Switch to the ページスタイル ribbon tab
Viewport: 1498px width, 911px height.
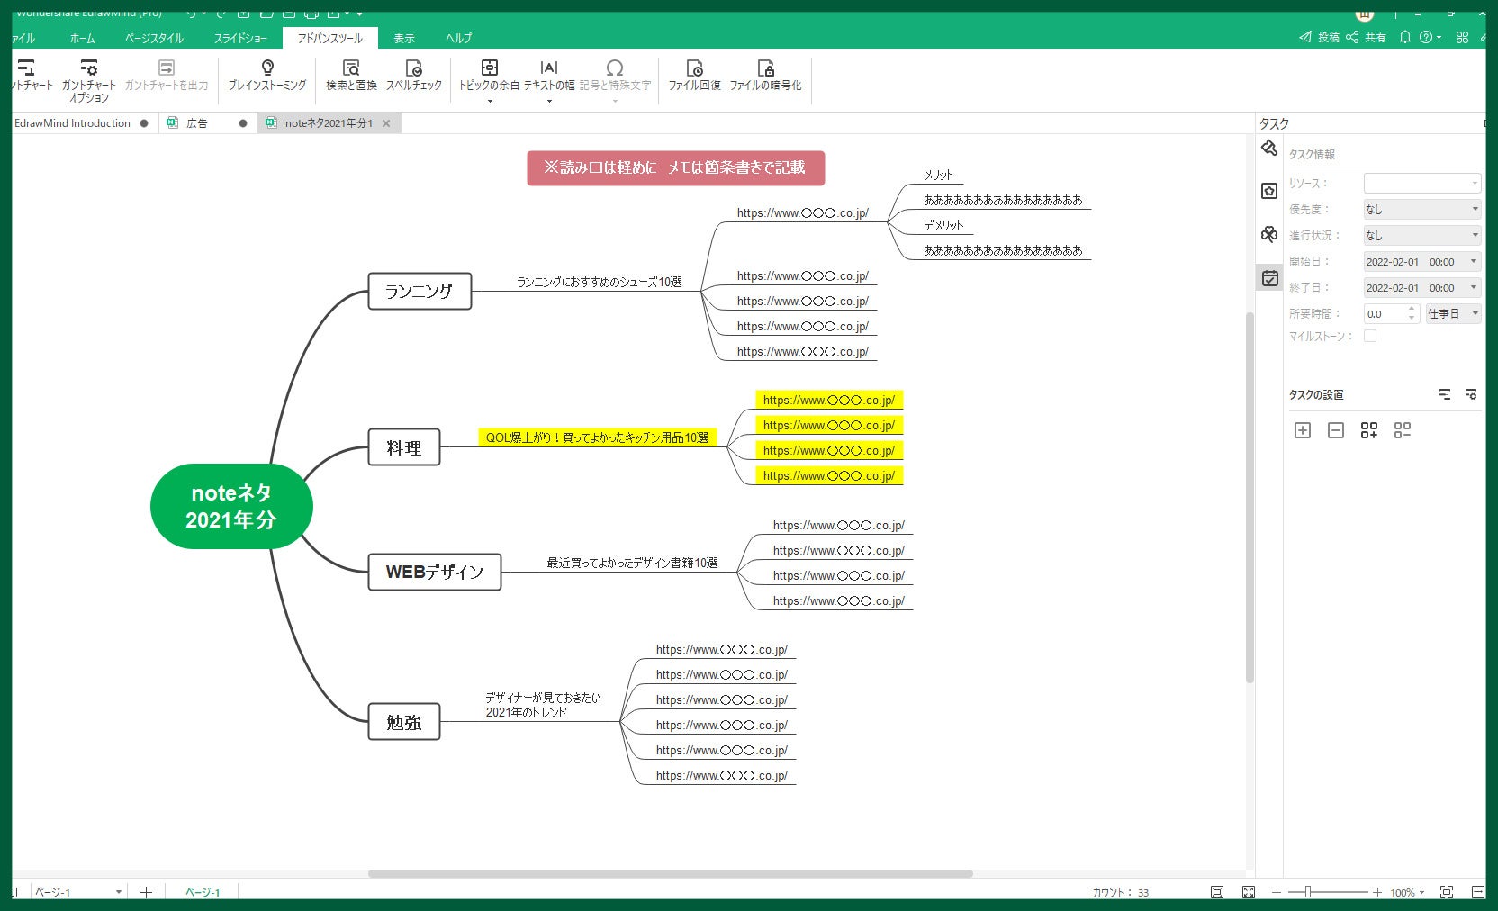[x=154, y=38]
